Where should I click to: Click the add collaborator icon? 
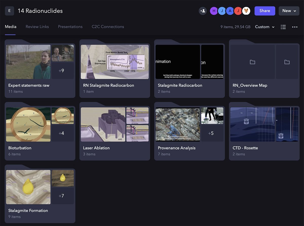tap(203, 11)
